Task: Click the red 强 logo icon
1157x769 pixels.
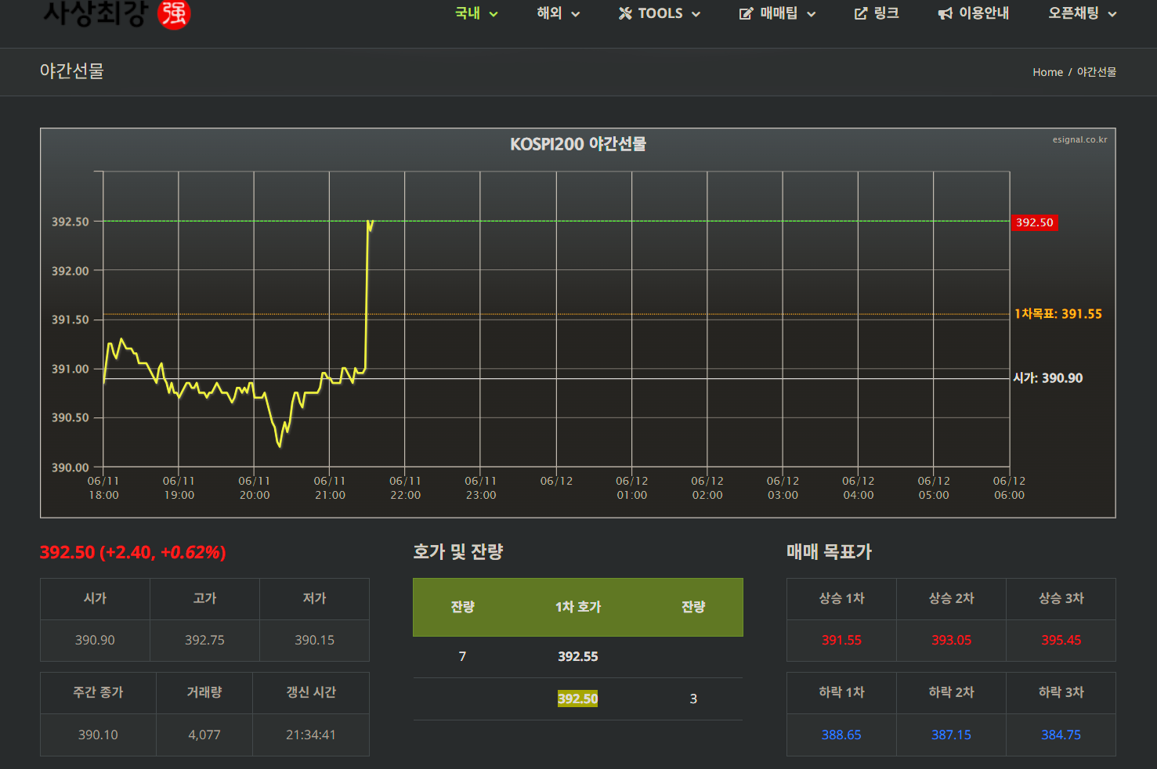Action: (x=174, y=13)
